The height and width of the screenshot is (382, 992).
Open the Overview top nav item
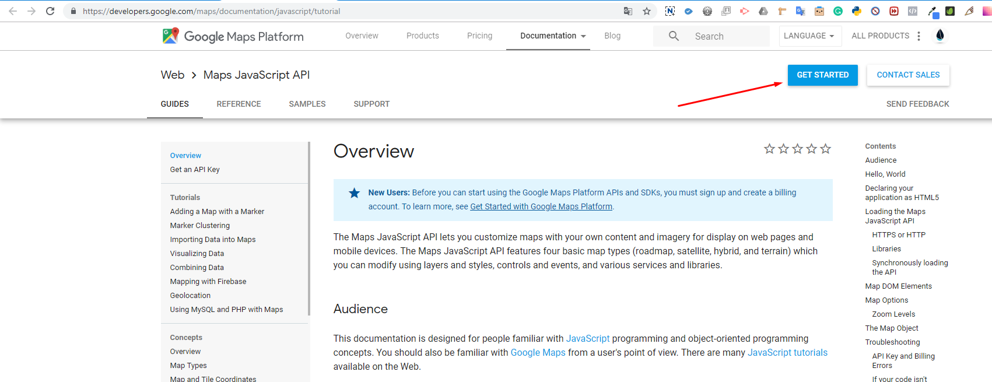tap(362, 36)
